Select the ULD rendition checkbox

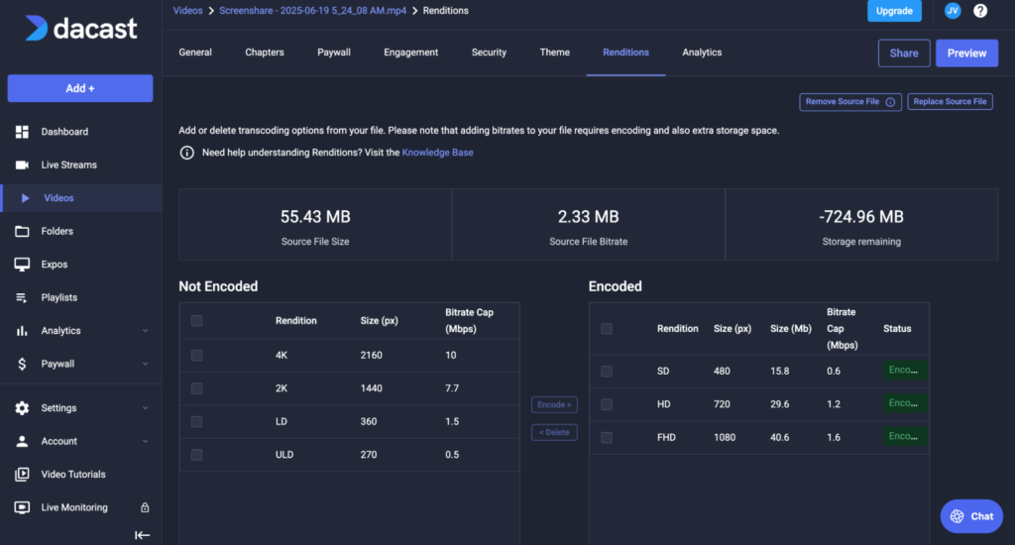tap(196, 455)
